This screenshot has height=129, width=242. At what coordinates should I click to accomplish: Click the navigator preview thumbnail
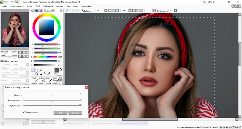coord(15,30)
